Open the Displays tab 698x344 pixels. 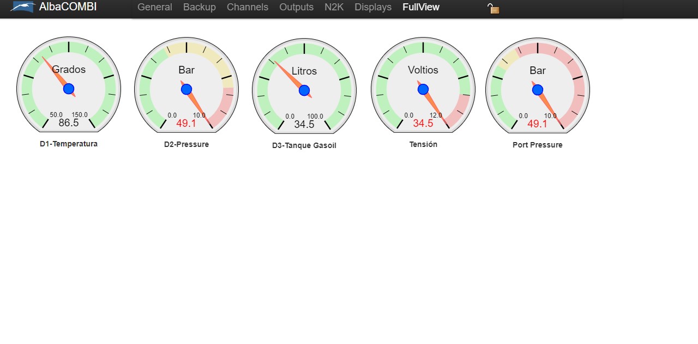point(373,7)
